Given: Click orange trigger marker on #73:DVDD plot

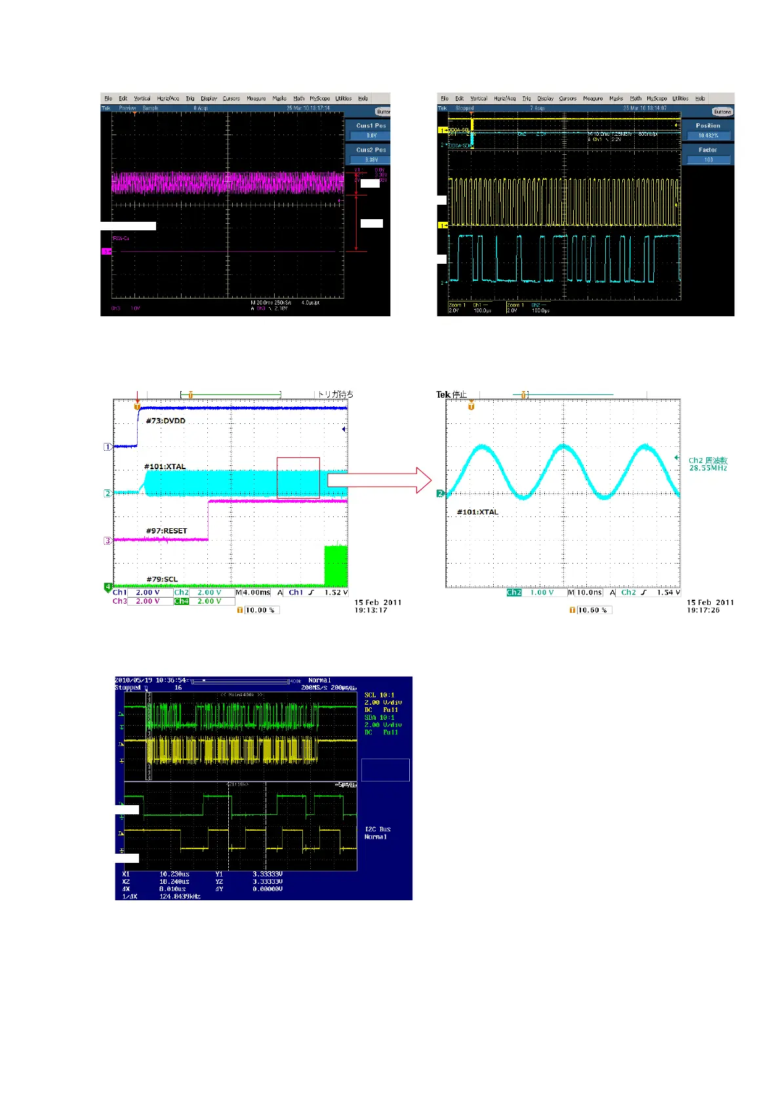Looking at the screenshot, I should [x=138, y=407].
